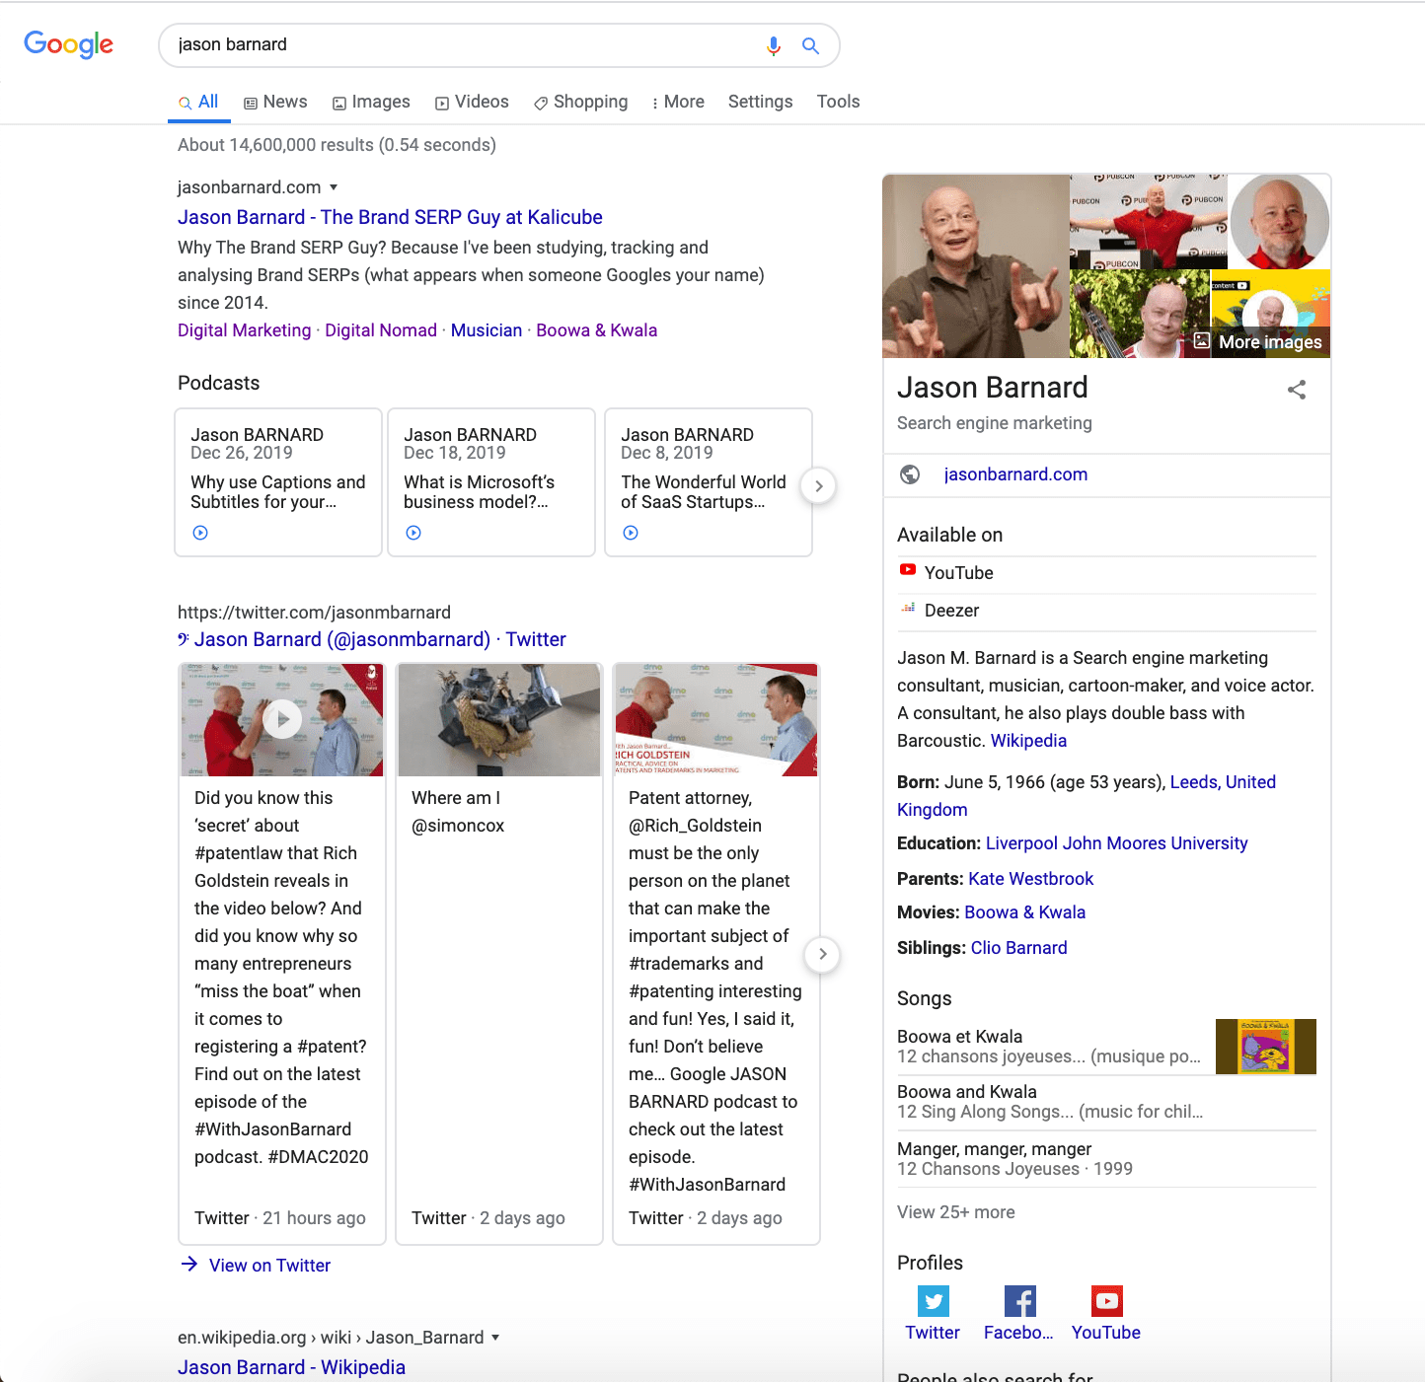Open the YouTube profile icon
The height and width of the screenshot is (1382, 1425).
tap(1106, 1301)
